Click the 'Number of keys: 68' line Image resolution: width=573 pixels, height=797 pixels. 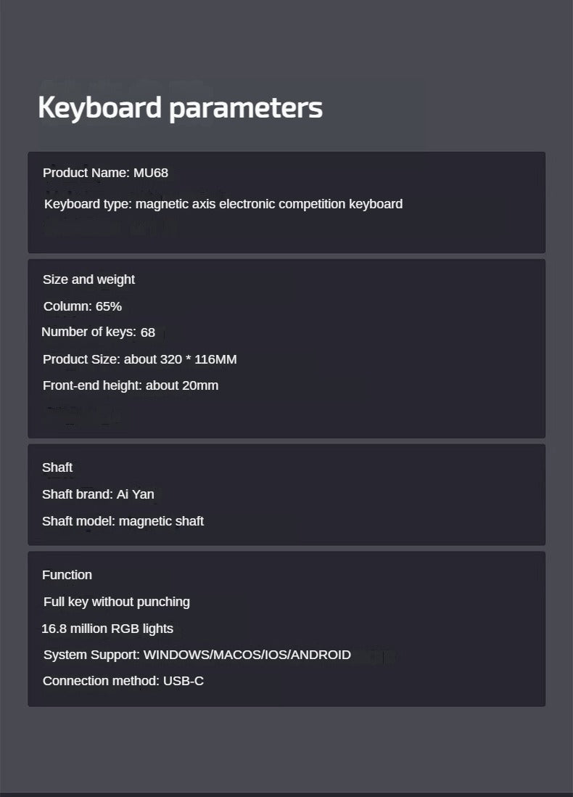(98, 332)
